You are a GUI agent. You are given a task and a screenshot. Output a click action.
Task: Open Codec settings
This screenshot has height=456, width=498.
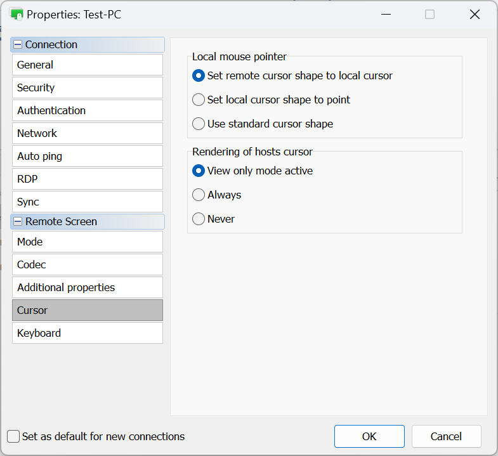[x=87, y=264]
